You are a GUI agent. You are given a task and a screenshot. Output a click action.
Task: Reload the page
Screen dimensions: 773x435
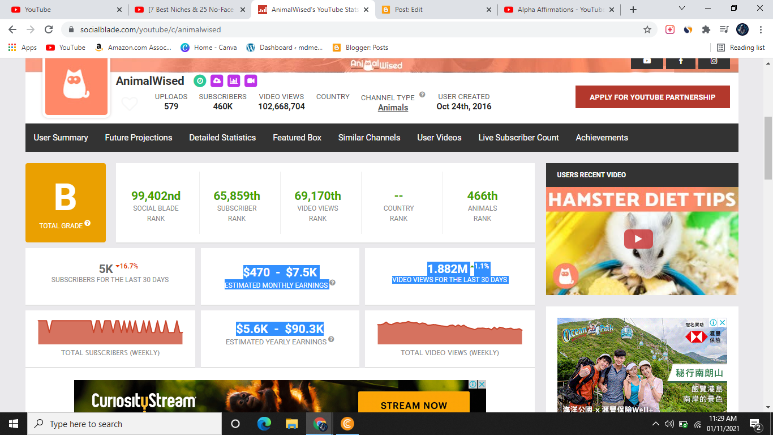point(49,29)
